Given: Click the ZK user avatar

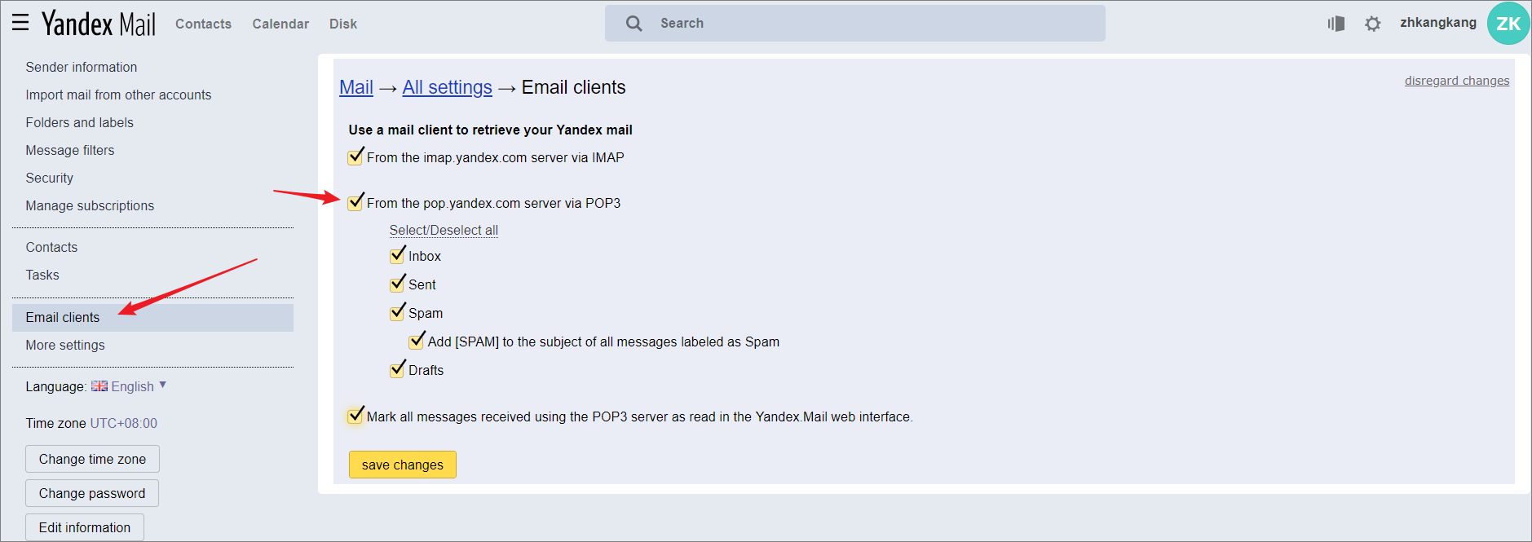Looking at the screenshot, I should 1508,24.
